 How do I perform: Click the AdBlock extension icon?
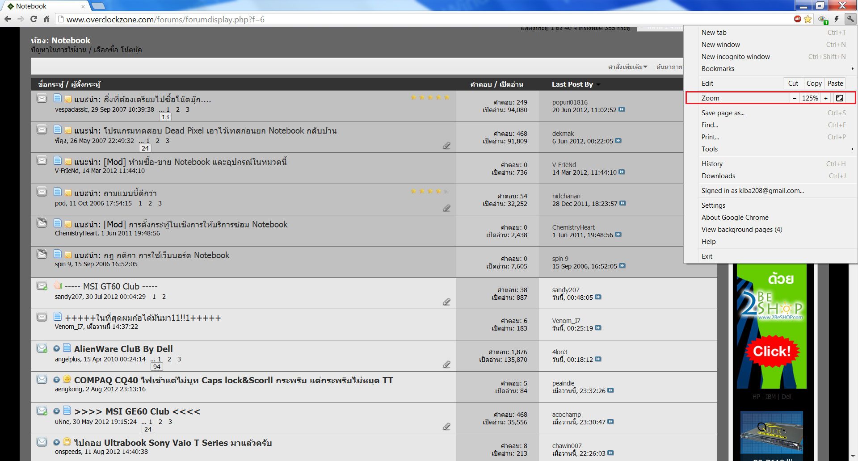pyautogui.click(x=798, y=19)
